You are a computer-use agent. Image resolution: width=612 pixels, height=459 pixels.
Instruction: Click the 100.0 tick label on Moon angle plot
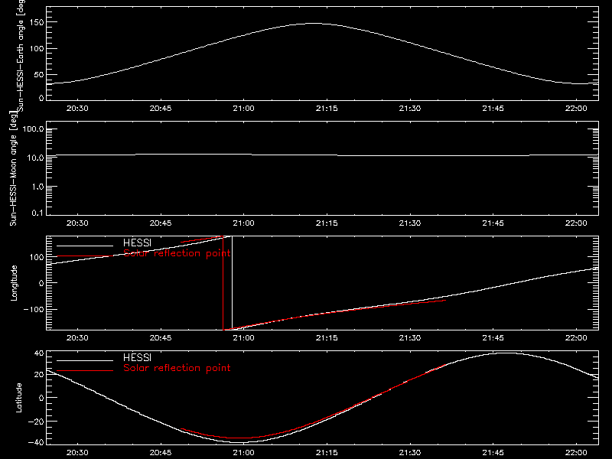[33, 129]
